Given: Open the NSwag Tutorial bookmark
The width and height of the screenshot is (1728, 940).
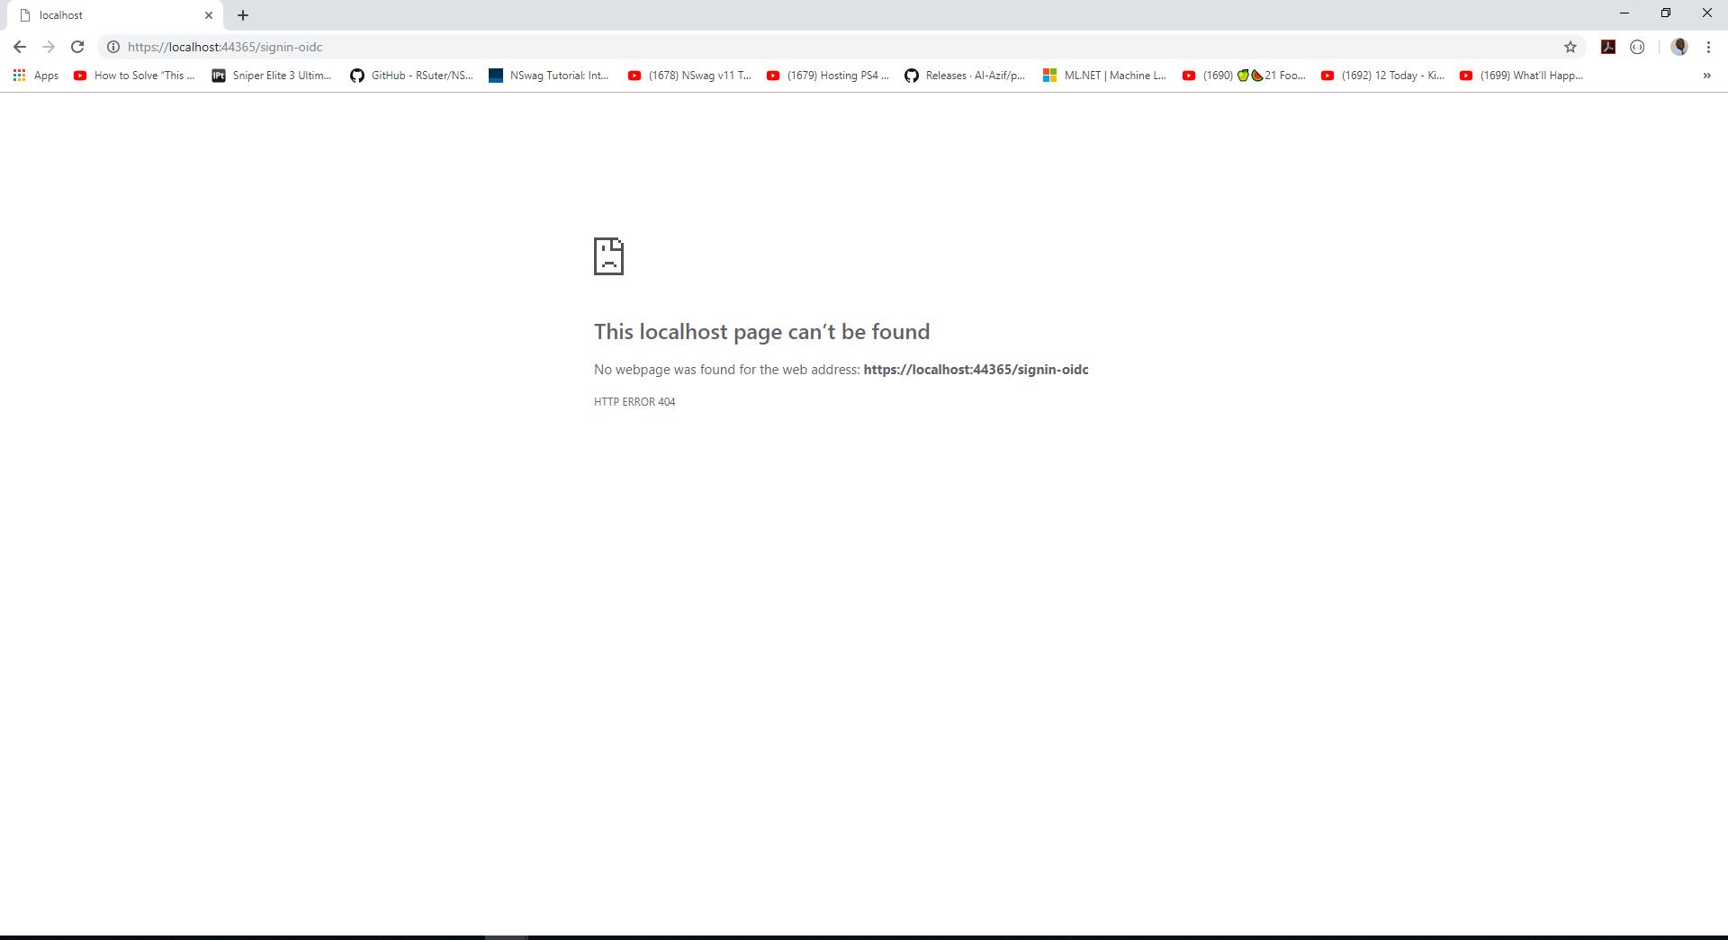Looking at the screenshot, I should coord(548,76).
